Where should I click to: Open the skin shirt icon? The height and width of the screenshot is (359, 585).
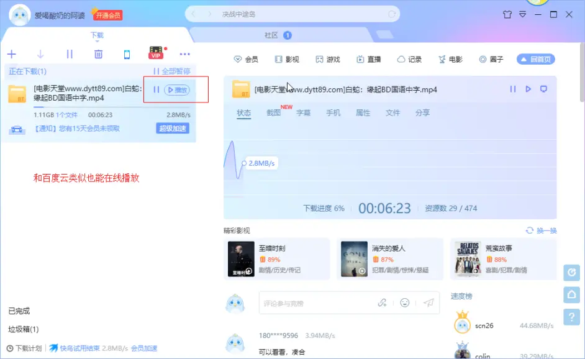pos(507,14)
